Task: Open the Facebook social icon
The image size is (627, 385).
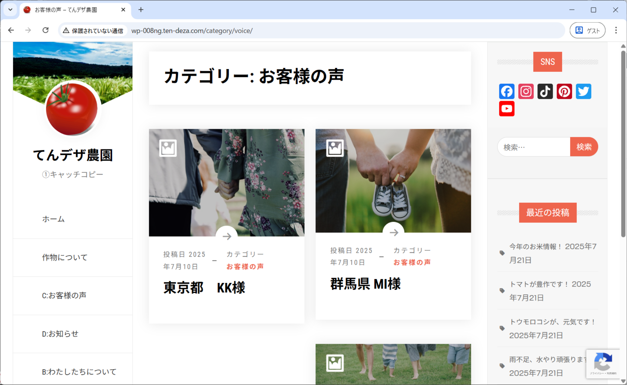Action: (507, 91)
